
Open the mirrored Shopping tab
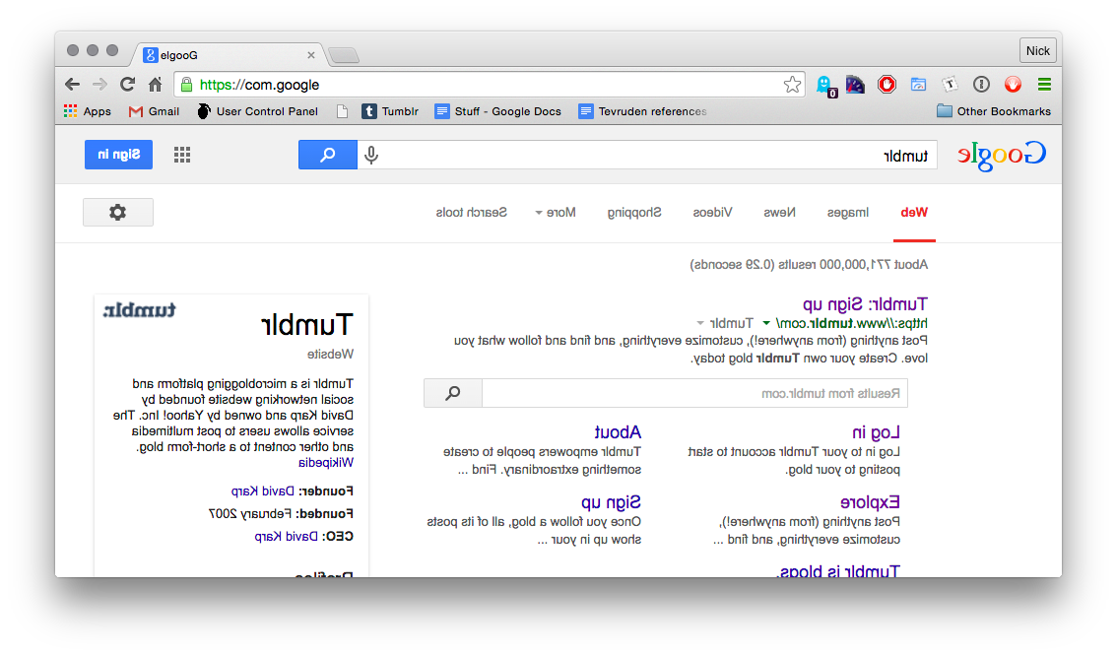coord(634,212)
